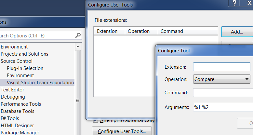
Task: Click into the Extension text field
Action: click(x=221, y=67)
